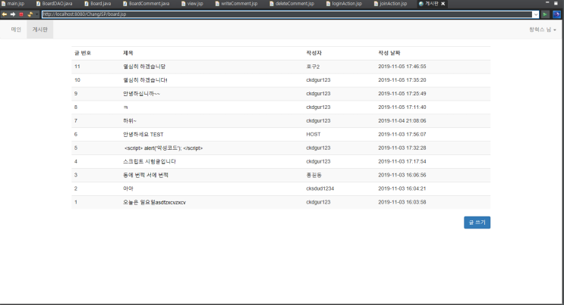Open post titled 열심히 하겠습니다!
This screenshot has height=305, width=564.
[x=145, y=80]
